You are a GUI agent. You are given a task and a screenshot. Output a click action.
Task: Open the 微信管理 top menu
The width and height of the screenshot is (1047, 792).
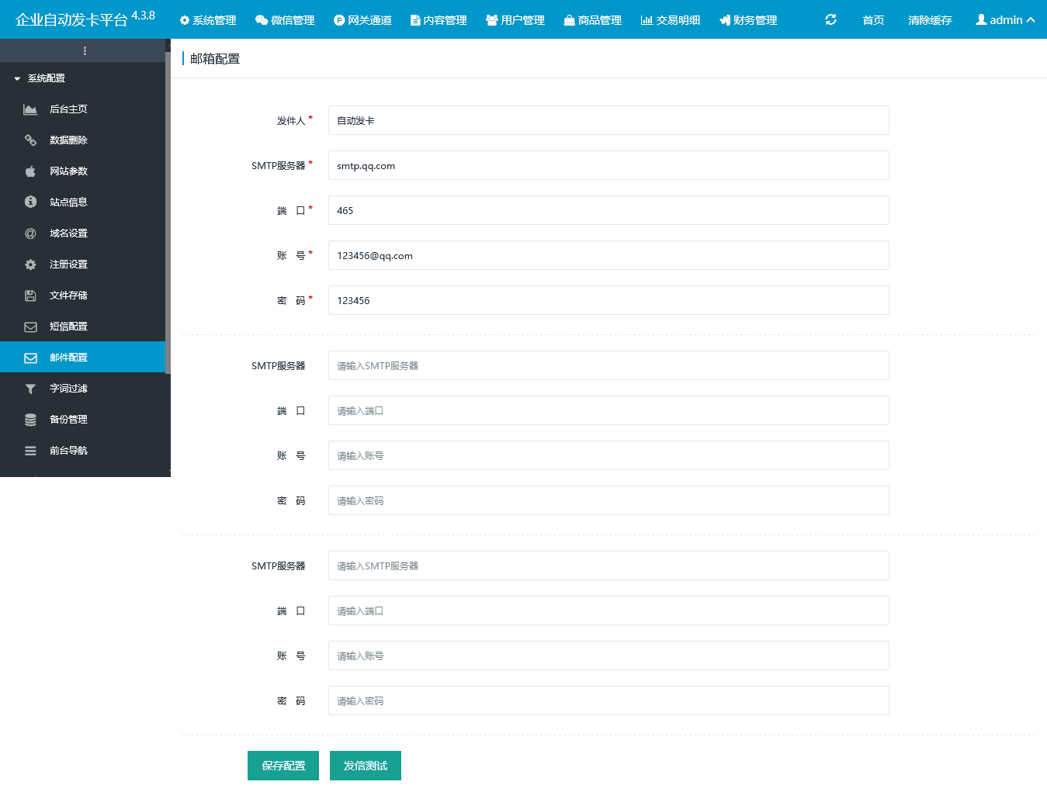pos(285,20)
